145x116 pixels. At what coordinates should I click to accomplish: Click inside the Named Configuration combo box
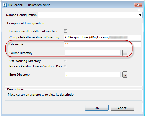(x=90, y=15)
